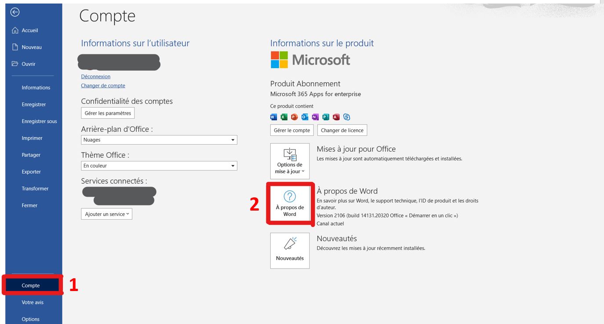Viewport: 604px width, 324px height.
Task: Select Informations in the sidebar
Action: [x=33, y=87]
